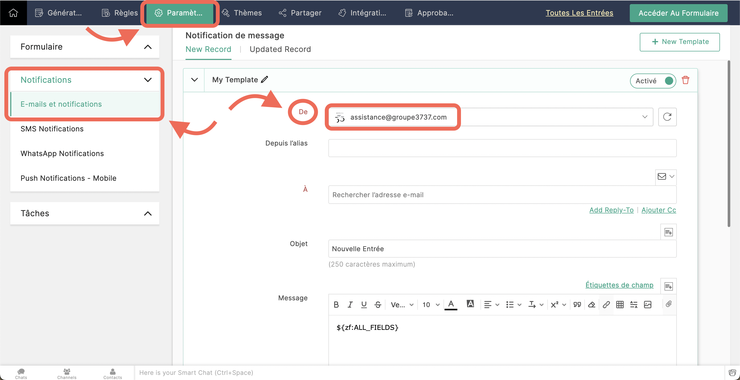Open the font size 10 dropdown
The height and width of the screenshot is (380, 740).
coord(431,304)
